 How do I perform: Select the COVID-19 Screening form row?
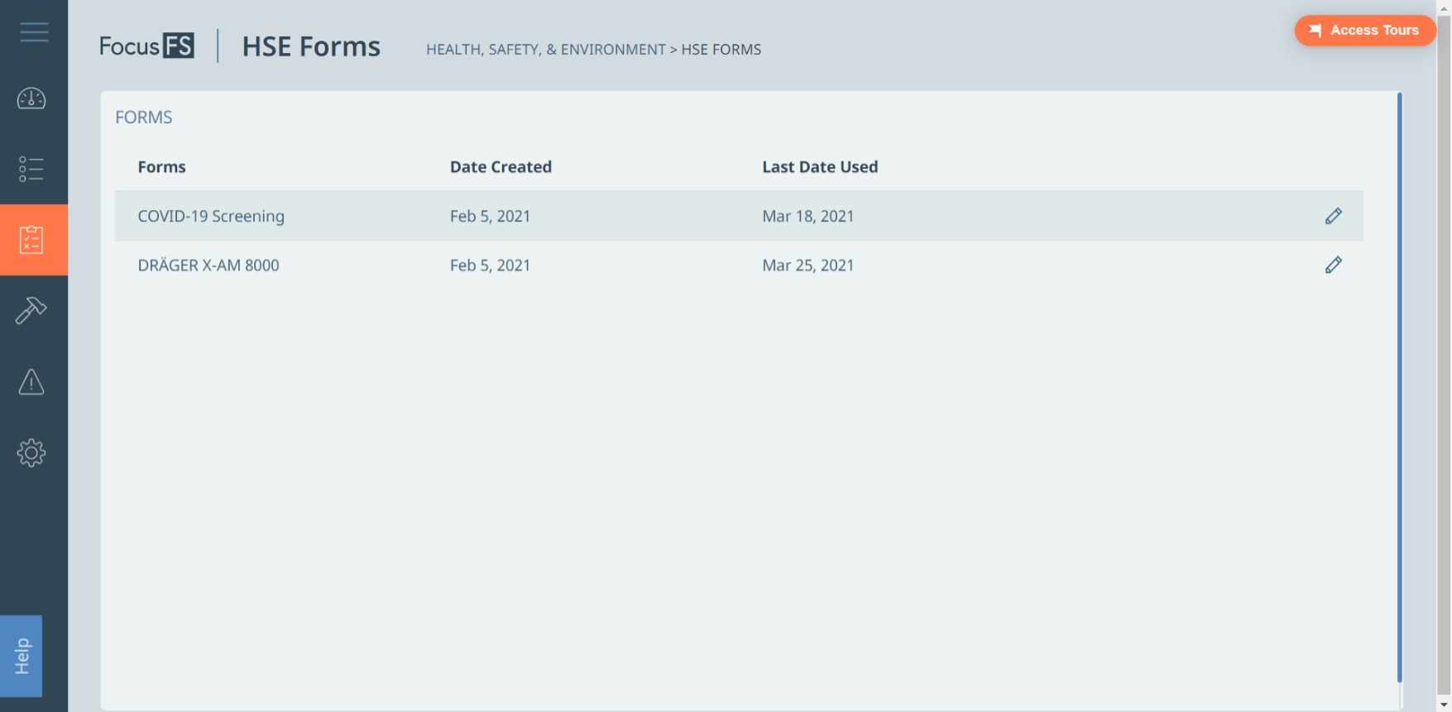coord(739,216)
